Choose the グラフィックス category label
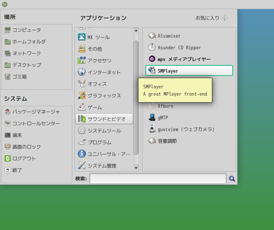 [x=104, y=96]
